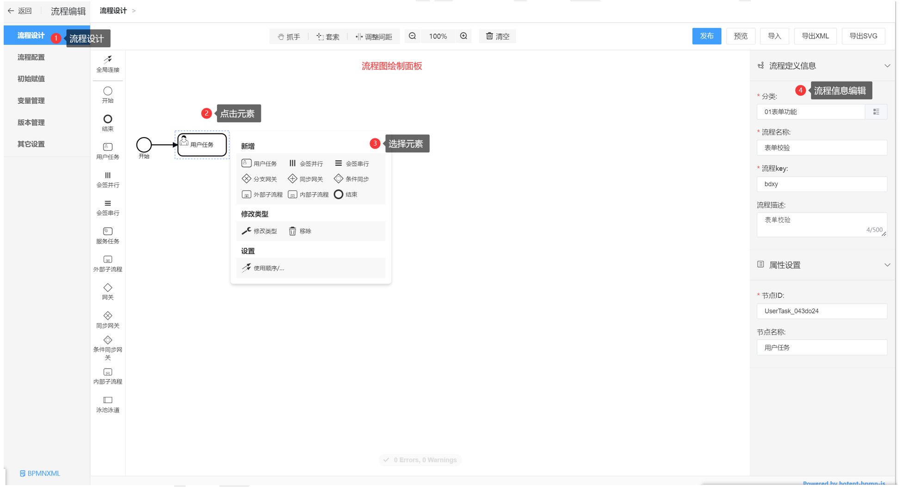This screenshot has height=487, width=903.
Task: Collapse the 属性设置 panel
Action: point(887,265)
